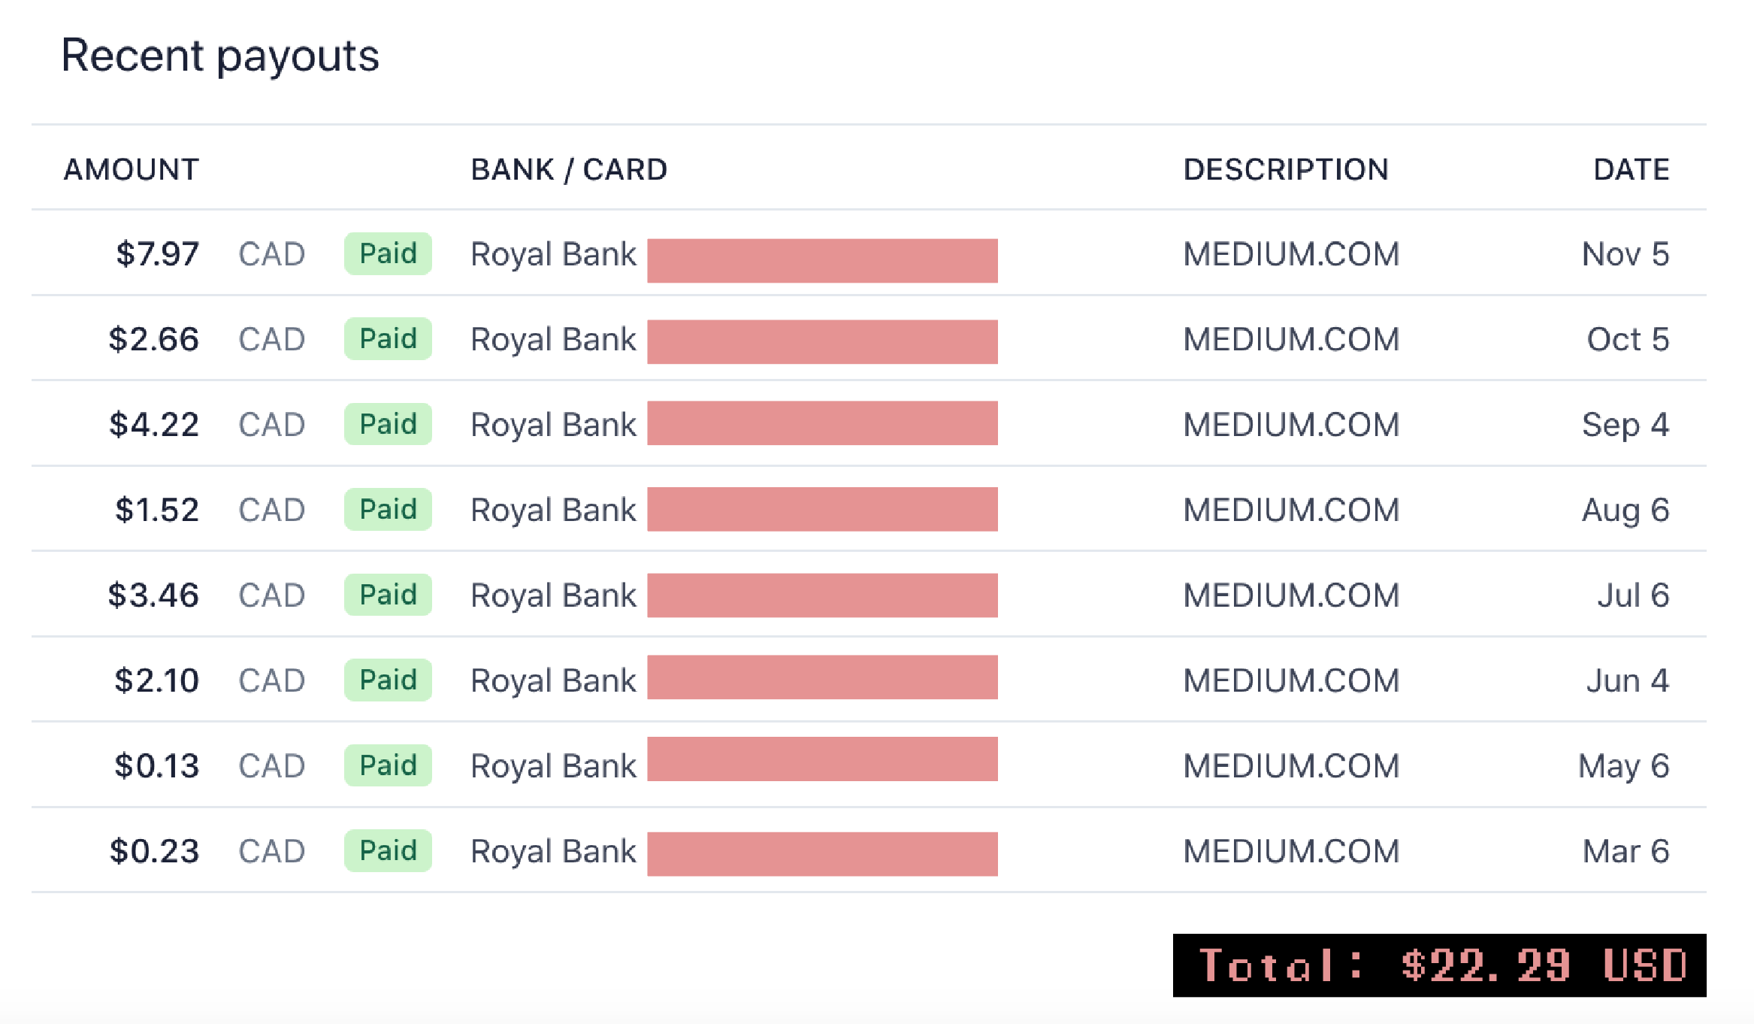
Task: Open the $7.97 payout amount
Action: (x=158, y=254)
